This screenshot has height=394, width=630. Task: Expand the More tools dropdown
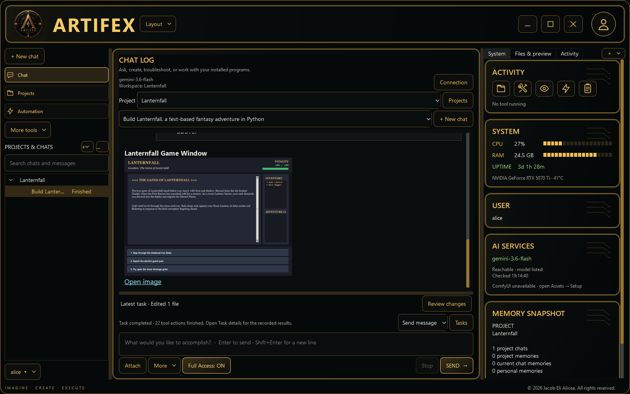[x=28, y=130]
